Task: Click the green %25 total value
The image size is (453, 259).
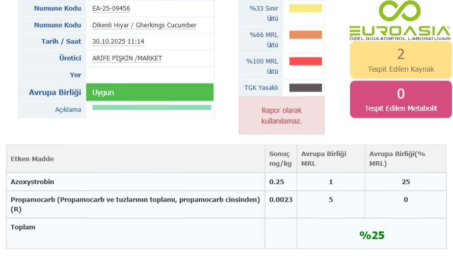Action: pos(371,235)
